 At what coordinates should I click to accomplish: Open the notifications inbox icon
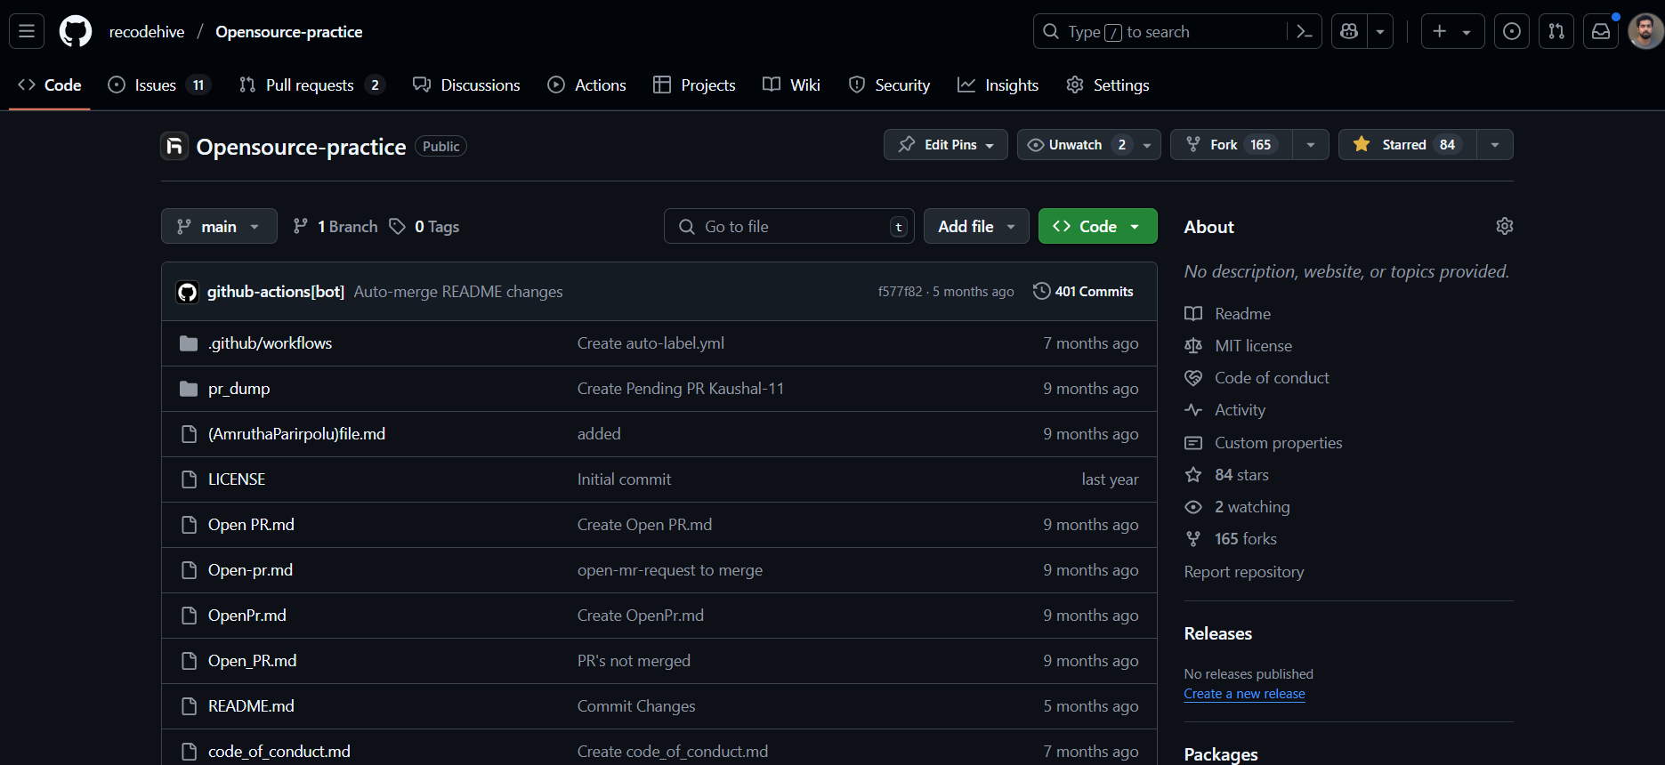click(x=1601, y=32)
